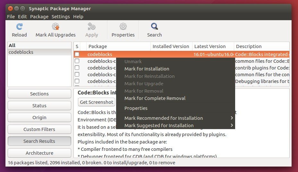
Task: Sort by Installed Version column header
Action: tap(171, 46)
